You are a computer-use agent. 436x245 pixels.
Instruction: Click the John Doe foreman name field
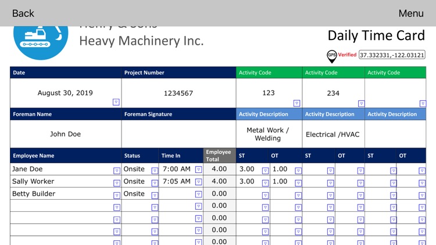tap(66, 134)
